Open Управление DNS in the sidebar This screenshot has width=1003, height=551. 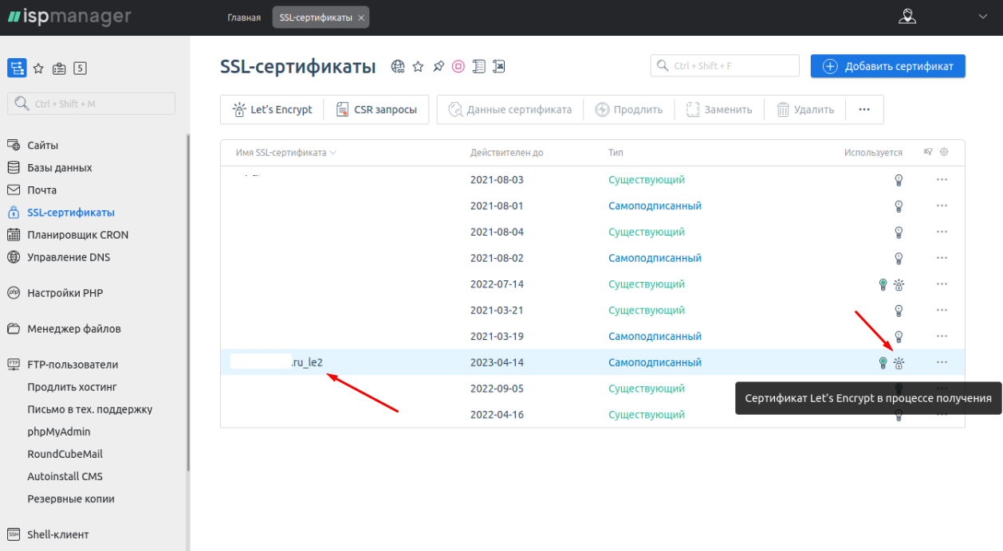tap(69, 257)
